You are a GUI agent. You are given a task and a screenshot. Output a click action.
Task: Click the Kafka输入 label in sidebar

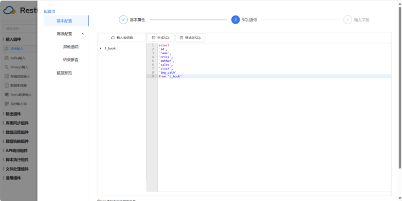tap(18, 58)
